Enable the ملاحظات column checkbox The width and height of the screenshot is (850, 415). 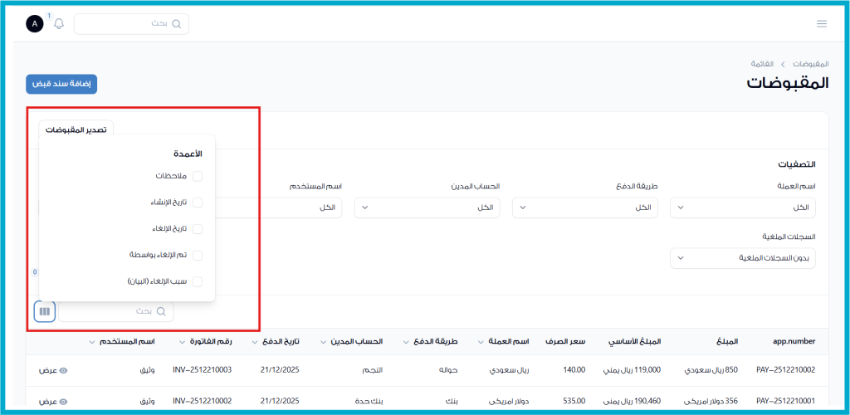coord(198,176)
